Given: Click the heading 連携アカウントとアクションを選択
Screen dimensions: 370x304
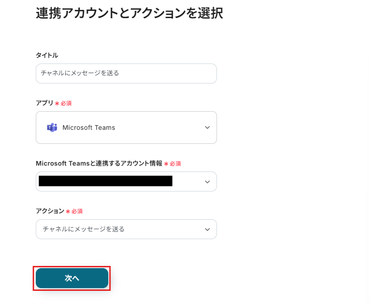Looking at the screenshot, I should [x=129, y=13].
